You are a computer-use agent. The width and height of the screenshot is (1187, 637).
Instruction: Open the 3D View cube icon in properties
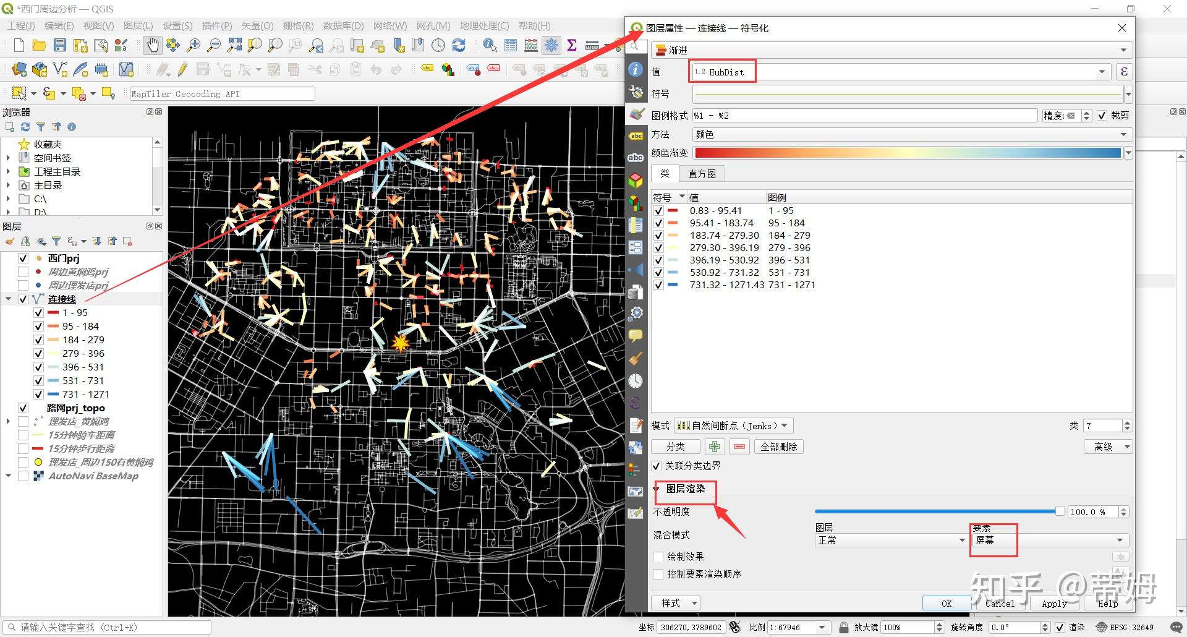(x=636, y=181)
